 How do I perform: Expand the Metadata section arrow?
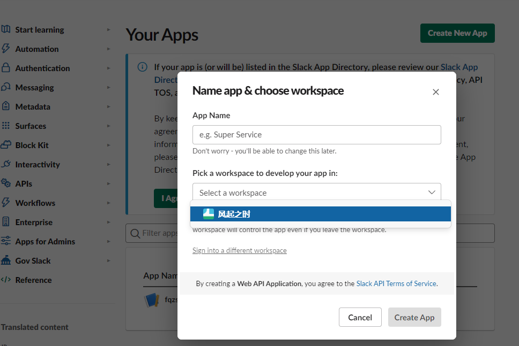coord(109,106)
